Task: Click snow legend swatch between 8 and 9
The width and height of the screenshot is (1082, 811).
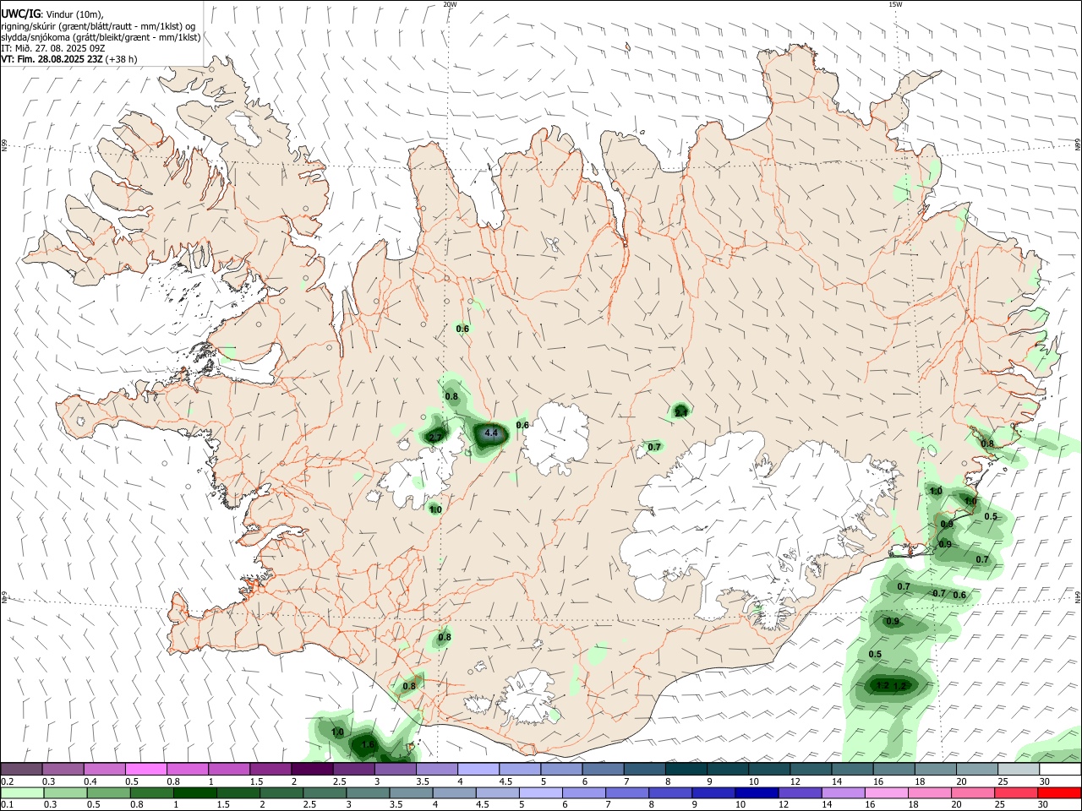Action: [686, 769]
